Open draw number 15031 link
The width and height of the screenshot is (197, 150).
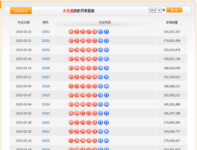[x=46, y=41]
